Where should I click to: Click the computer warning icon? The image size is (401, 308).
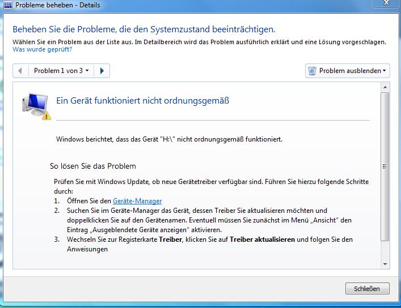(x=36, y=106)
